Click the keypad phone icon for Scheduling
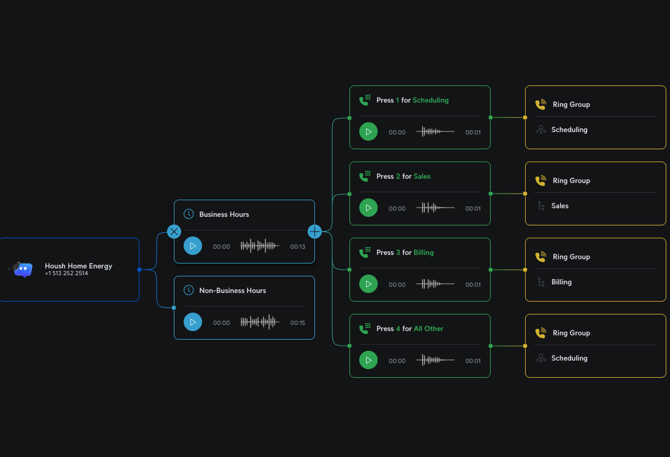670x457 pixels. click(x=365, y=100)
